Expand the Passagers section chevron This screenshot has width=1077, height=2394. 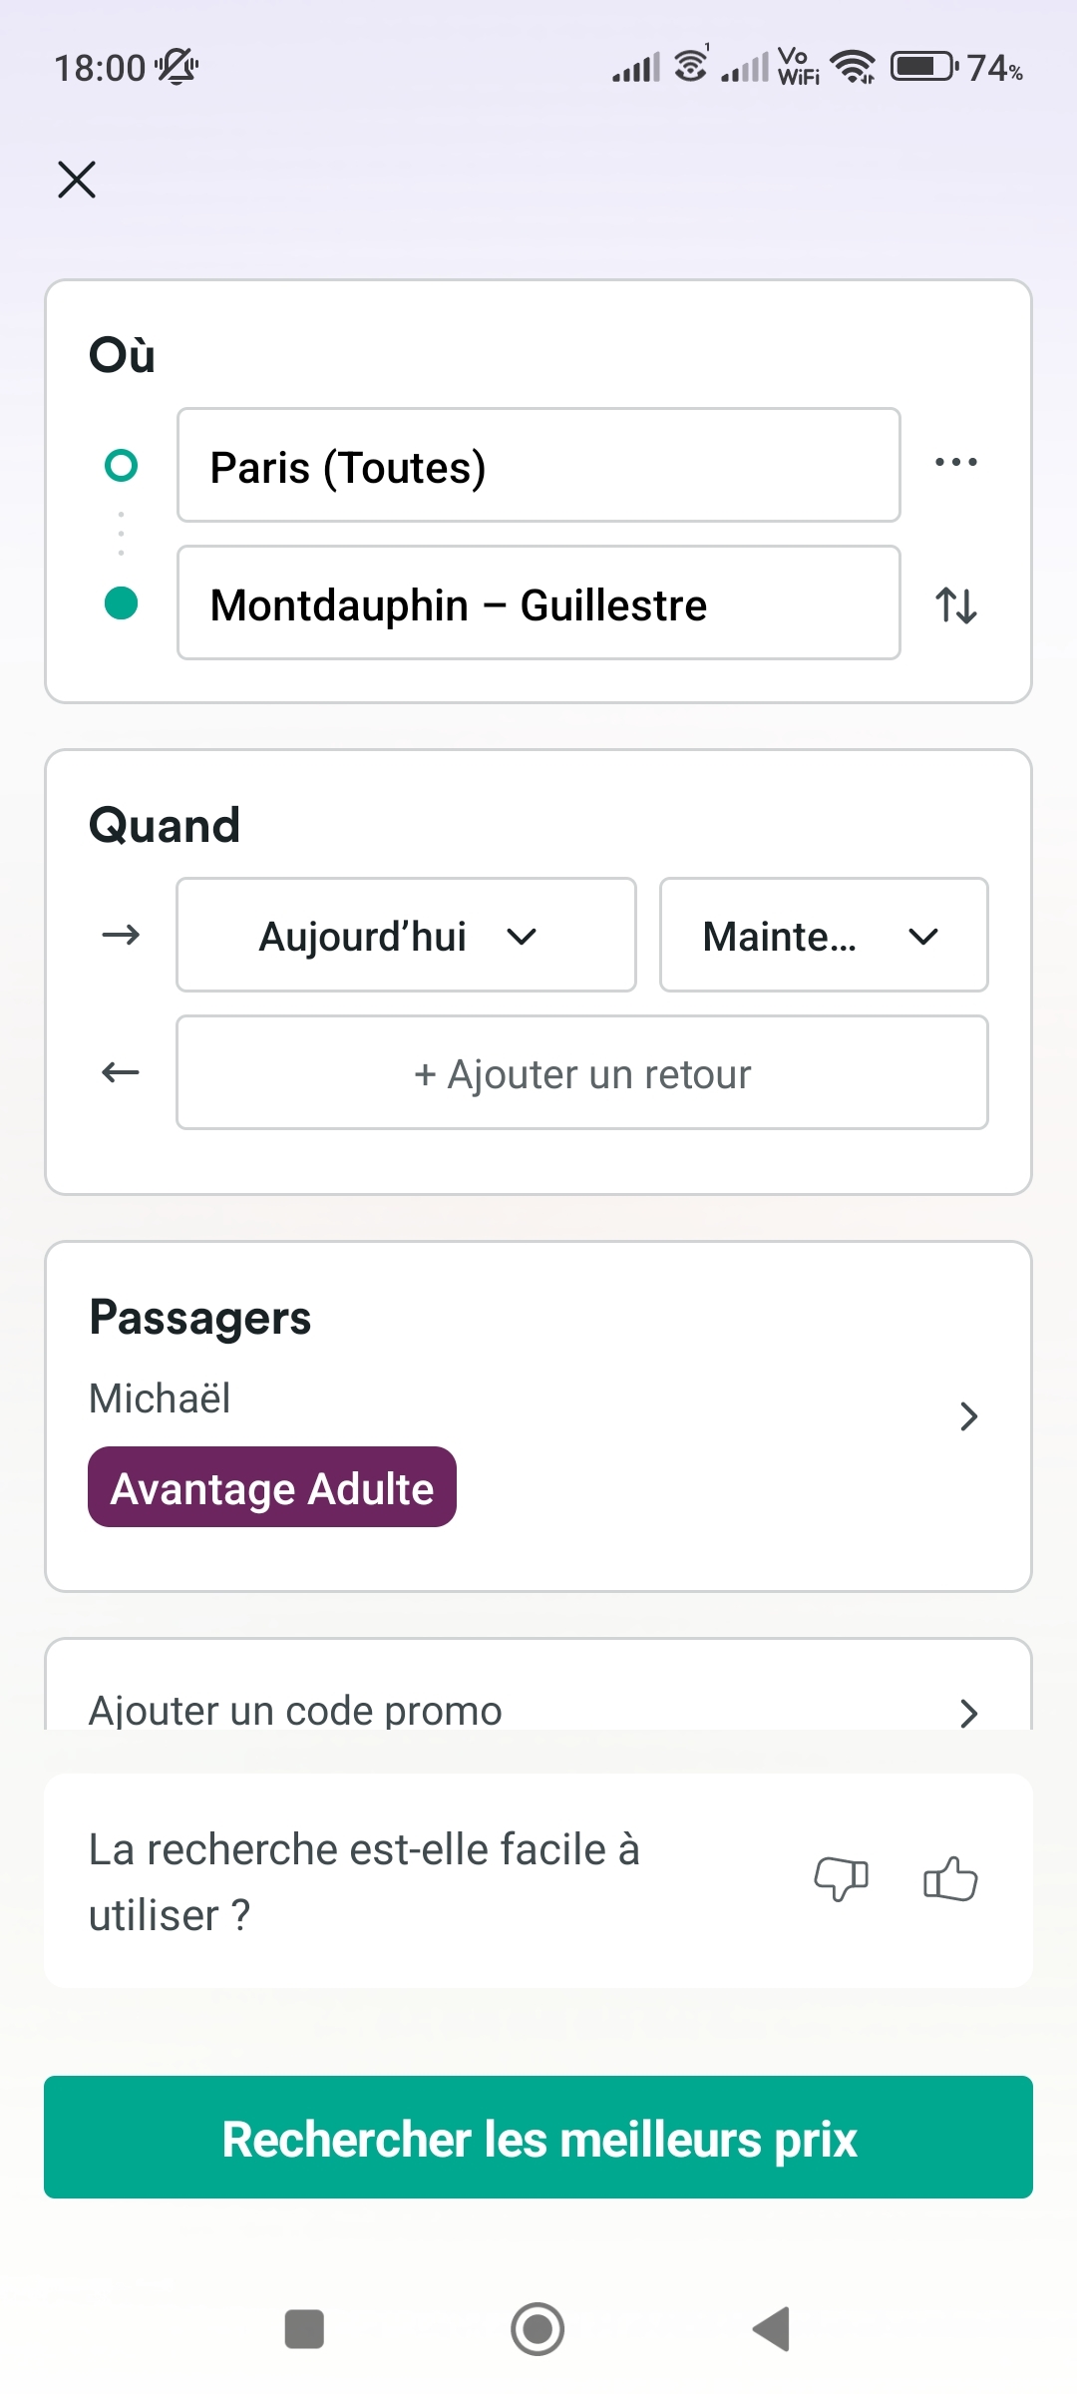coord(968,1416)
